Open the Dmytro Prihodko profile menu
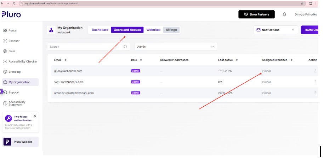Viewport: 324px width, 160px height. tap(306, 14)
